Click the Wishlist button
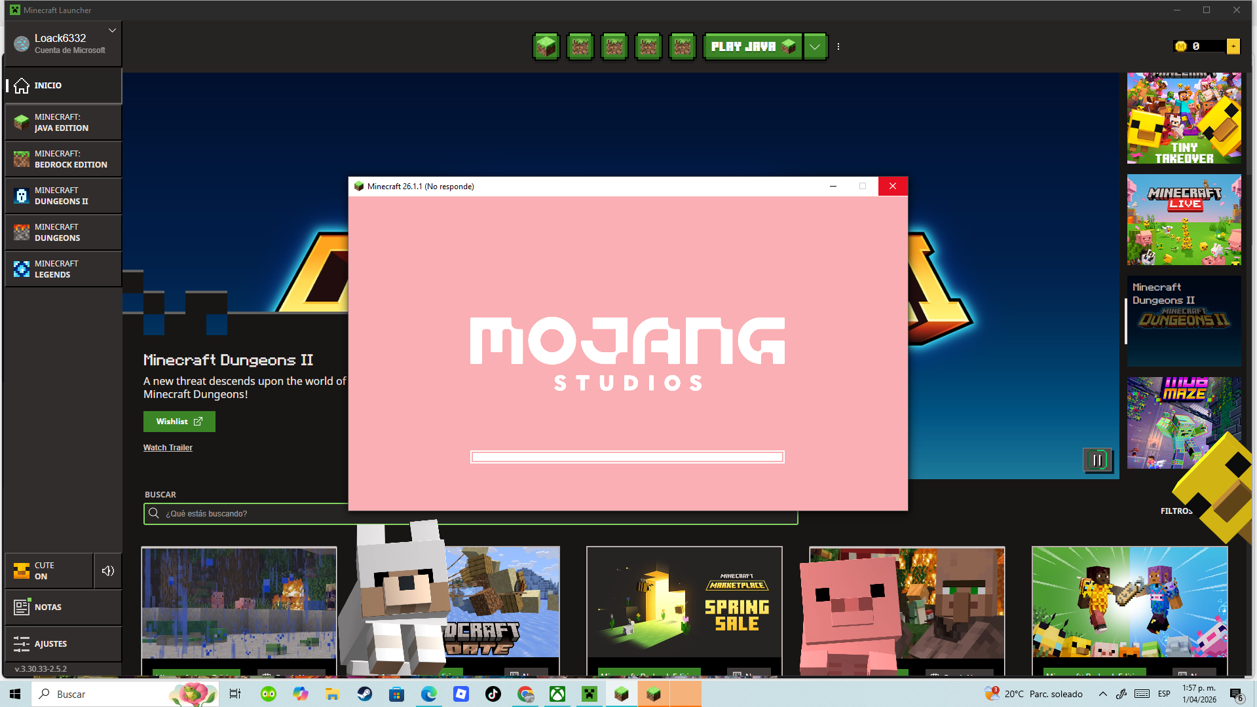 pos(179,422)
